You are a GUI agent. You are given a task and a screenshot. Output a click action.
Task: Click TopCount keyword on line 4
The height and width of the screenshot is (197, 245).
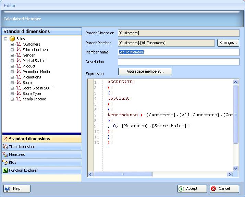click(119, 98)
